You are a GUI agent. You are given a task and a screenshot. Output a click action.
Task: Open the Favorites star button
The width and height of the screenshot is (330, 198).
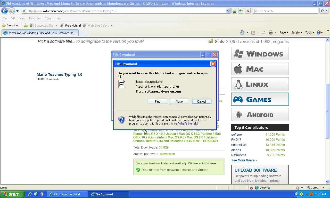[x=10, y=25]
